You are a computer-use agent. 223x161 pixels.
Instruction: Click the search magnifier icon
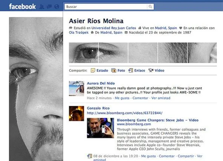(150, 6)
